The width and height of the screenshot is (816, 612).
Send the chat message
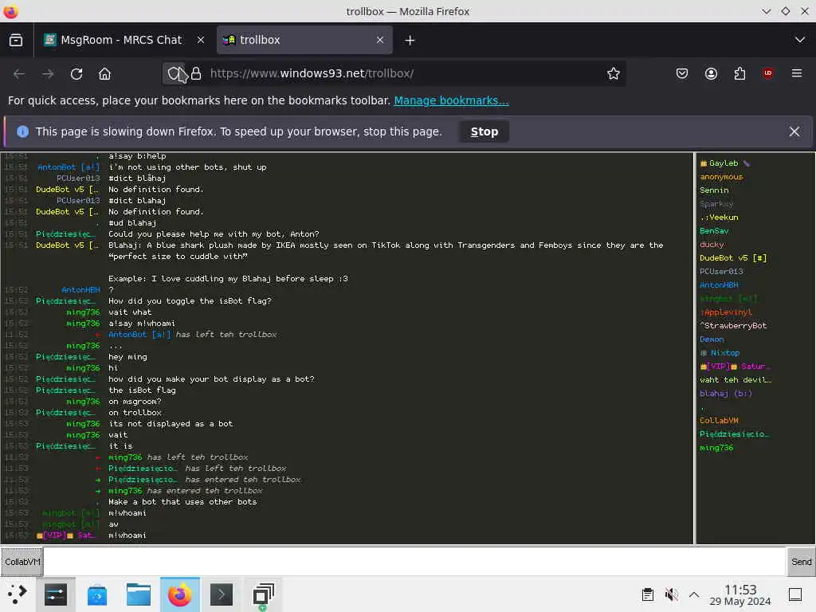coord(801,562)
